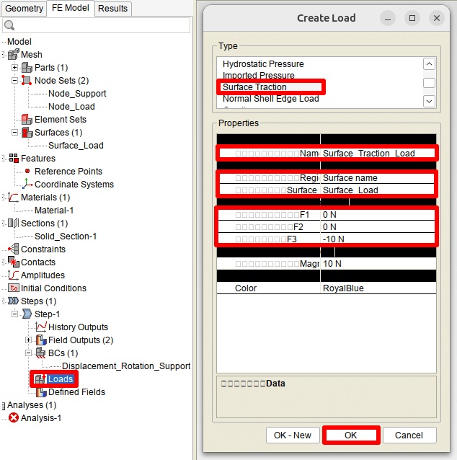Click the Steps chevrons icon
457x460 pixels.
tap(14, 301)
